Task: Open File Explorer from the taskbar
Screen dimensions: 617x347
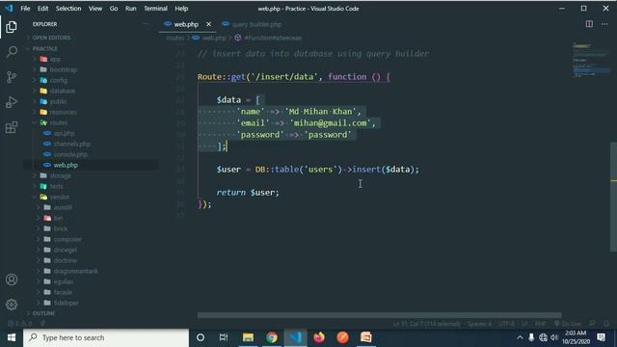Action: click(x=248, y=337)
